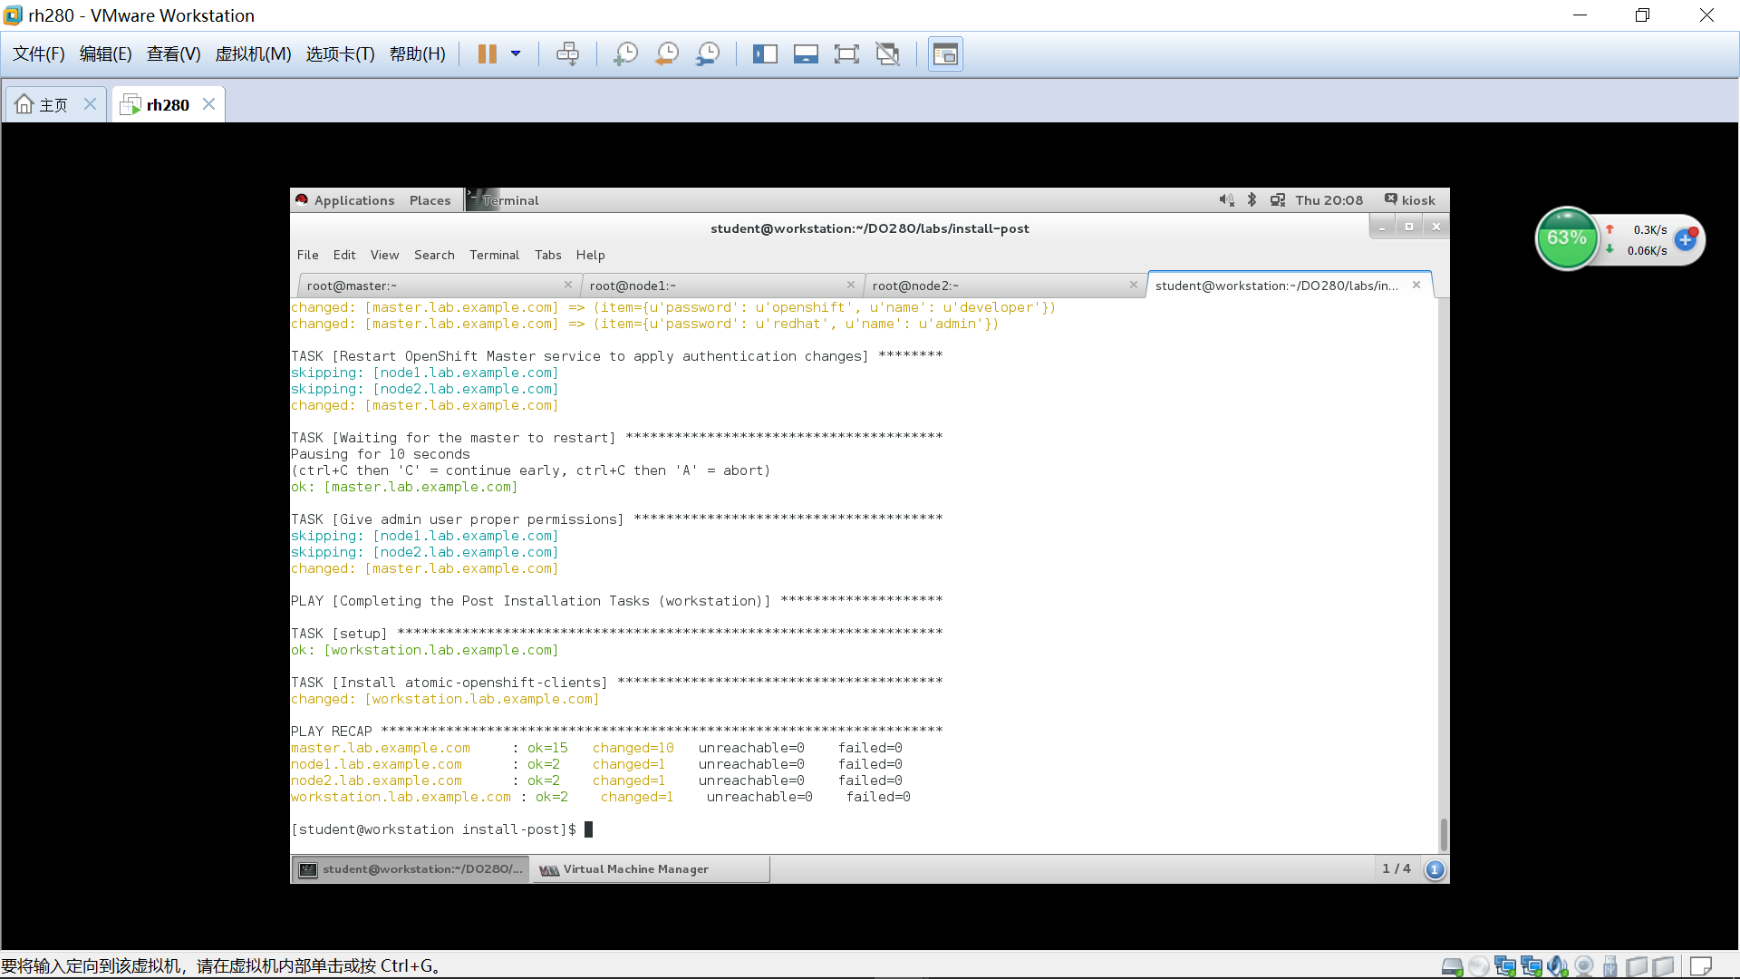Revert the virtual machine to its snapshot
Viewport: 1740px width, 979px height.
click(x=667, y=53)
